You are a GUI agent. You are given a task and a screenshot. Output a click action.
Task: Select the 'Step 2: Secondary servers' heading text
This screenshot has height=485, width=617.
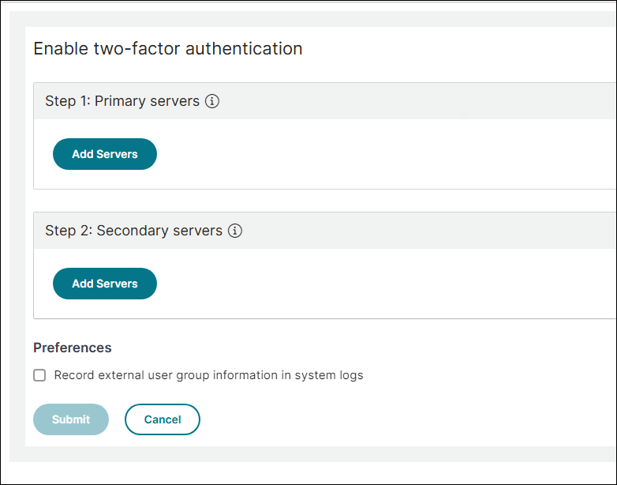pyautogui.click(x=133, y=231)
